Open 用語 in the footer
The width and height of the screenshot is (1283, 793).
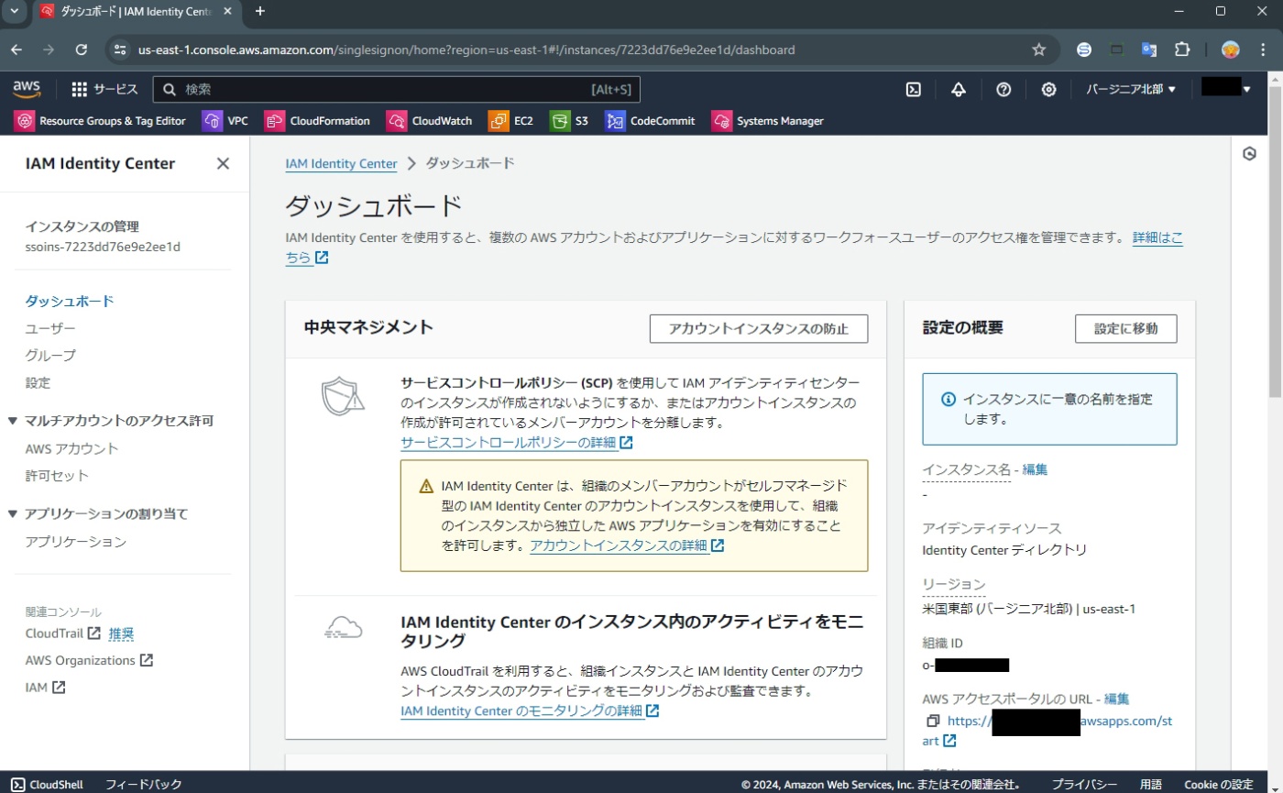1151,784
